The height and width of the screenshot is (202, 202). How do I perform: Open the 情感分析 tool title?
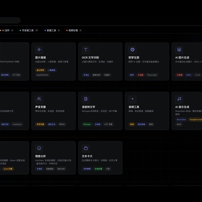click(40, 156)
